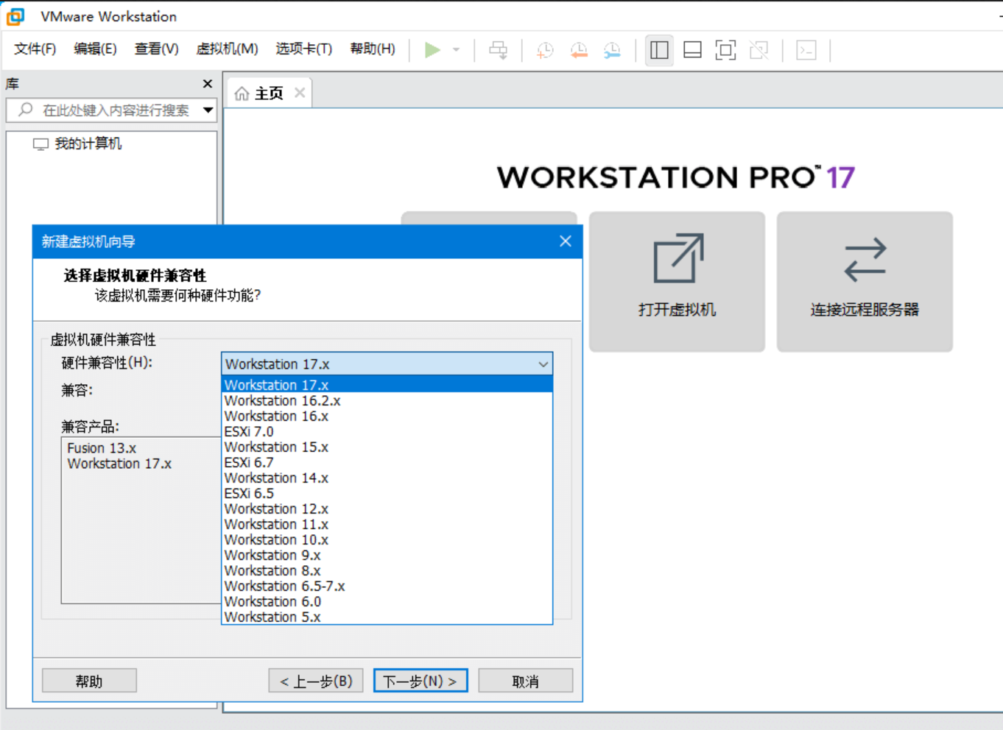Image resolution: width=1003 pixels, height=730 pixels.
Task: Click the send Ctrl+Alt+Del toolbar icon
Action: [x=499, y=50]
